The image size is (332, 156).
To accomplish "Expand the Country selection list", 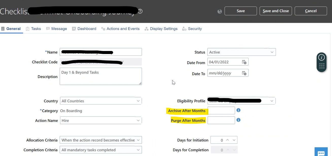I will pyautogui.click(x=138, y=101).
